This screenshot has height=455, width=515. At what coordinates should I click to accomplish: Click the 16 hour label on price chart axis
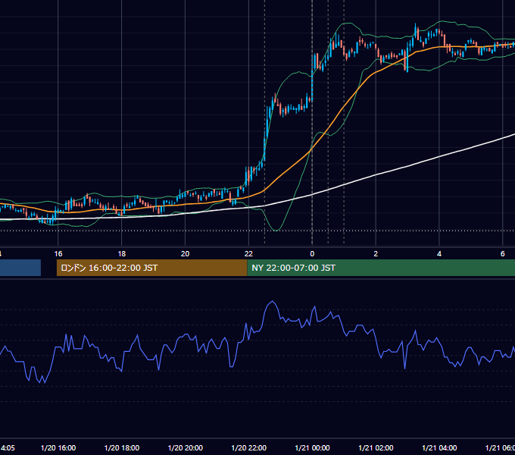click(x=58, y=254)
